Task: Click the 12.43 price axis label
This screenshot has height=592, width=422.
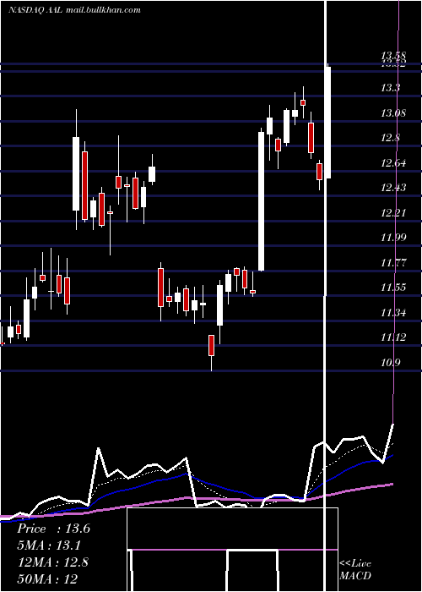Action: [x=393, y=187]
